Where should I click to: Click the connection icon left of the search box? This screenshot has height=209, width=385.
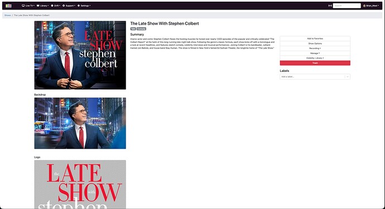330,6
